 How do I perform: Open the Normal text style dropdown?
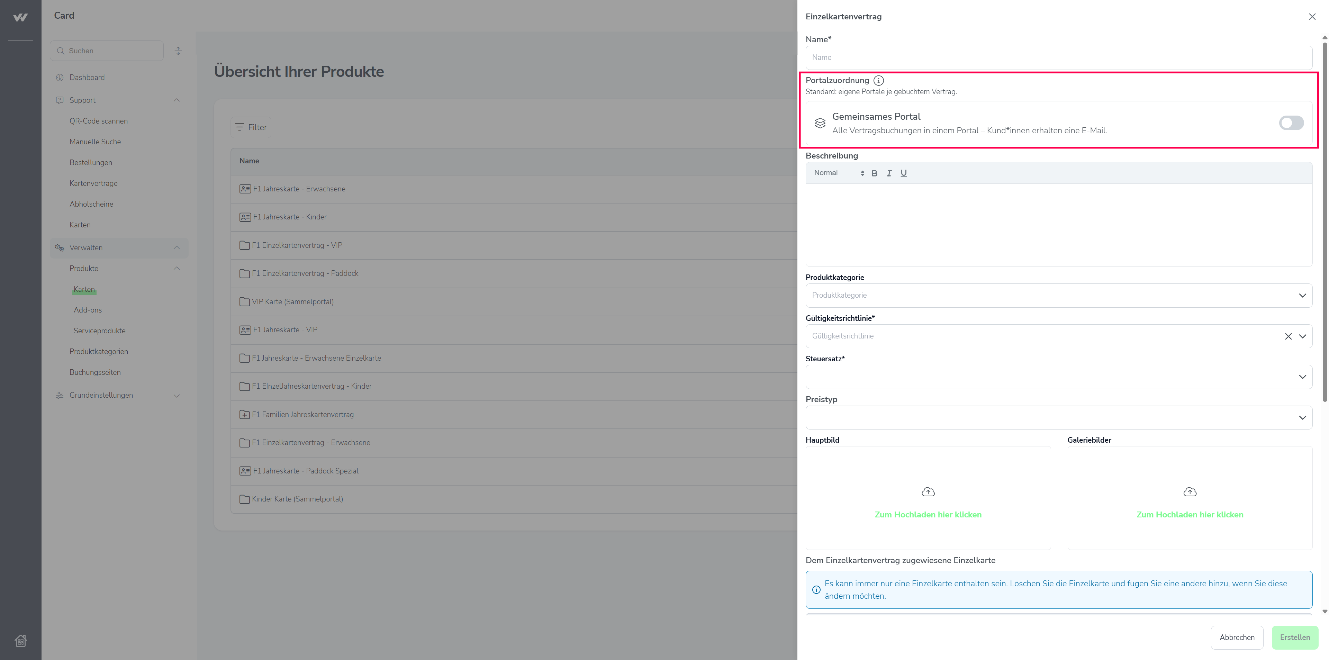838,173
